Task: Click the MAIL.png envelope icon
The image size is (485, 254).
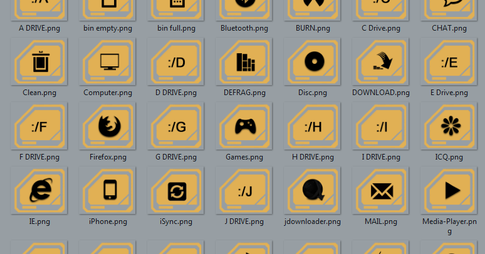Action: click(x=381, y=190)
